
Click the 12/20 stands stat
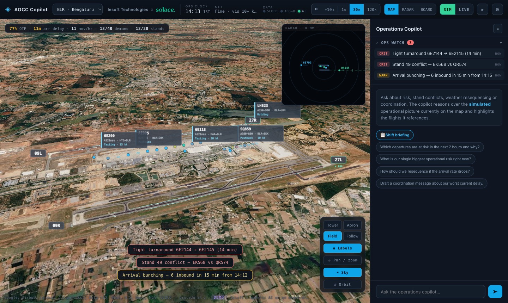[150, 29]
